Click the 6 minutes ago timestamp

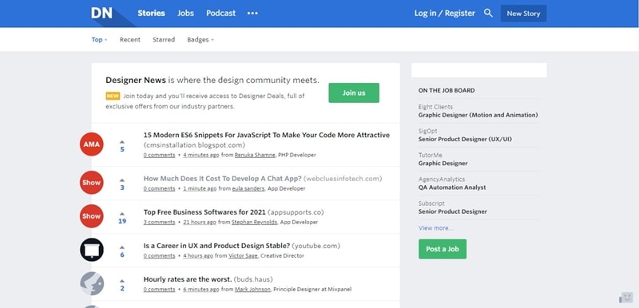[x=201, y=290]
